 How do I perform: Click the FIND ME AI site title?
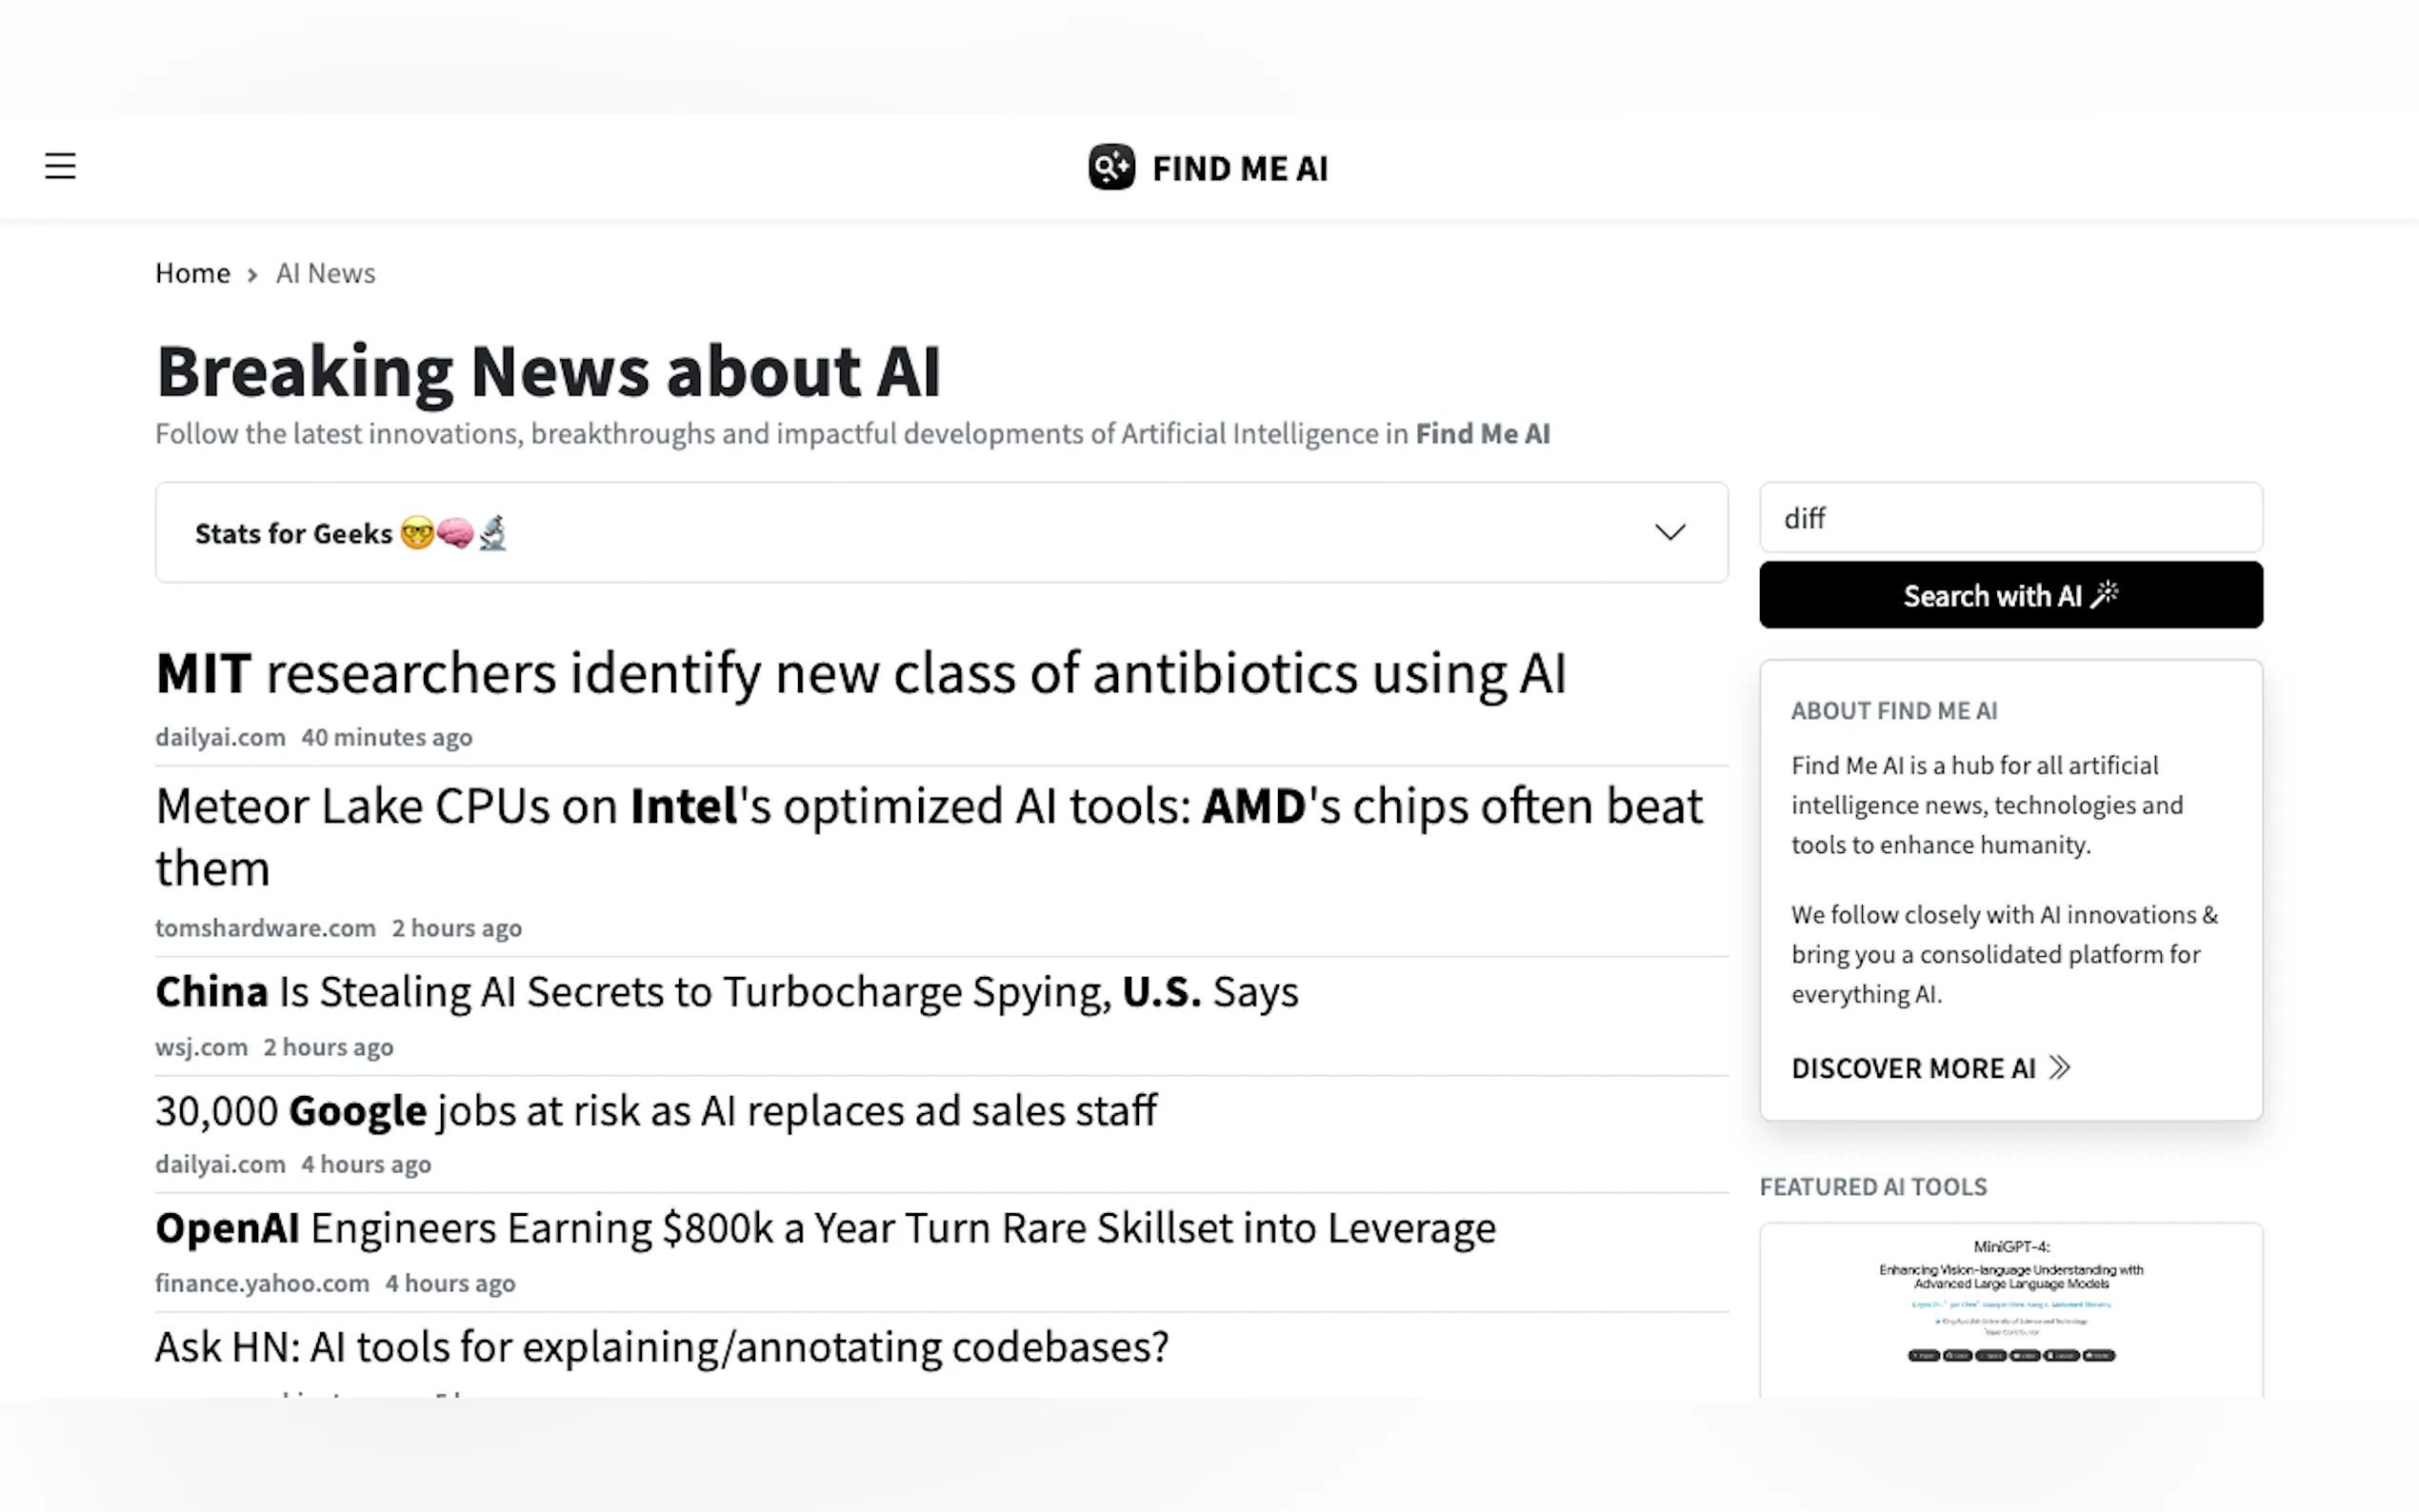click(x=1240, y=168)
